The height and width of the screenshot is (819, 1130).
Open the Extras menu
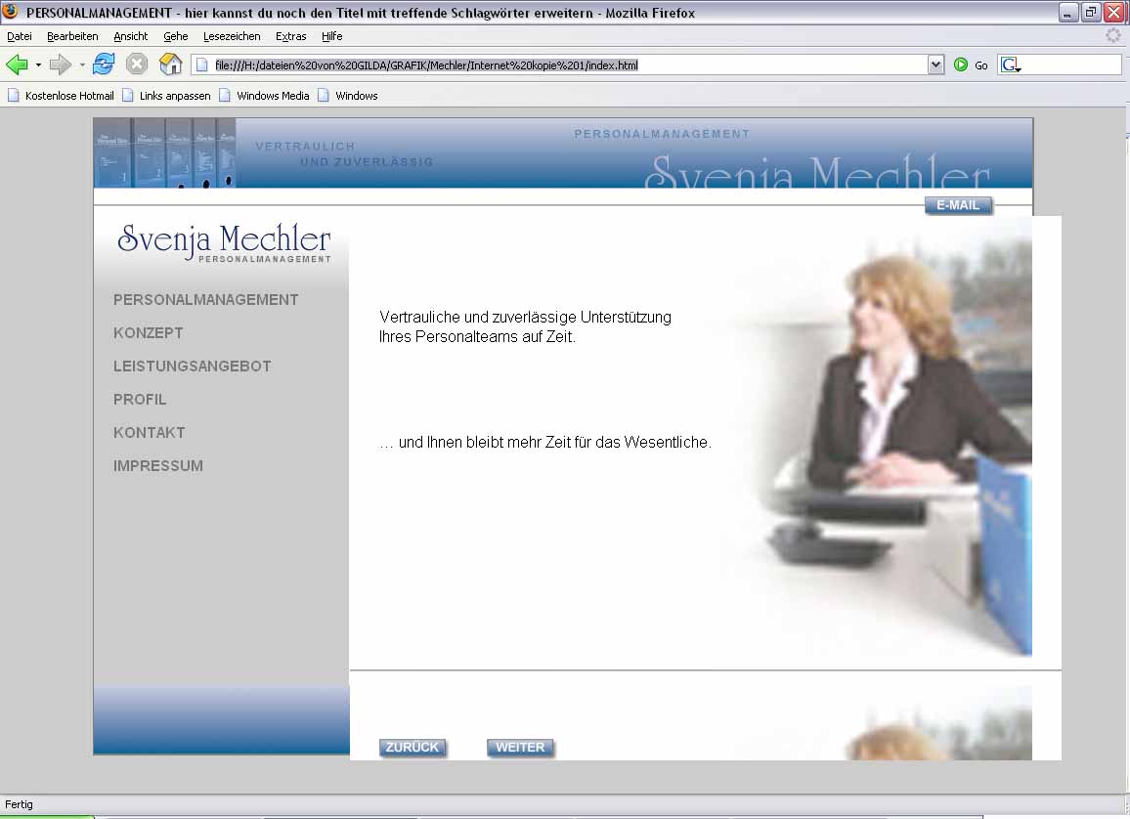[x=290, y=36]
